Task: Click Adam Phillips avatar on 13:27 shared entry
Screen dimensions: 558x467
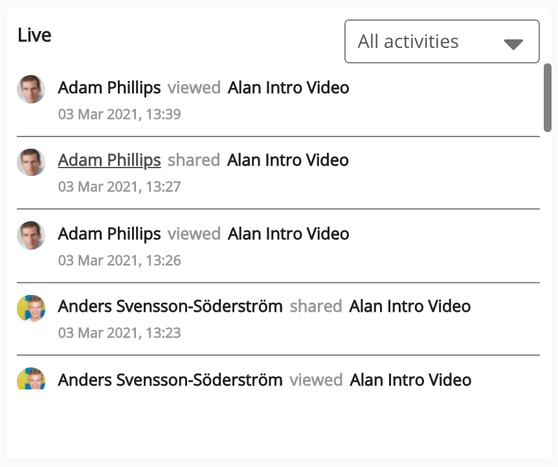Action: click(x=30, y=162)
